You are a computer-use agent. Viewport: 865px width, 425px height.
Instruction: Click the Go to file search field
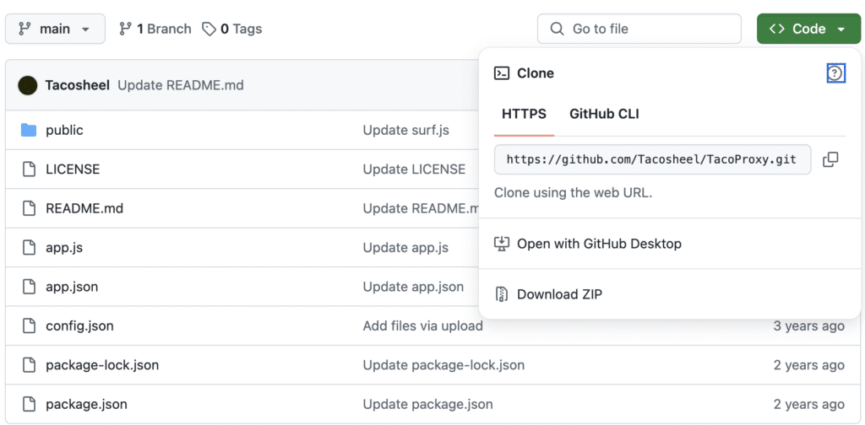point(639,29)
